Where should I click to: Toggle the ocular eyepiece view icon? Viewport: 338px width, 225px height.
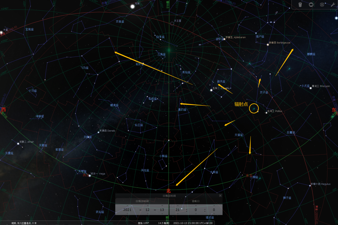[300, 4]
